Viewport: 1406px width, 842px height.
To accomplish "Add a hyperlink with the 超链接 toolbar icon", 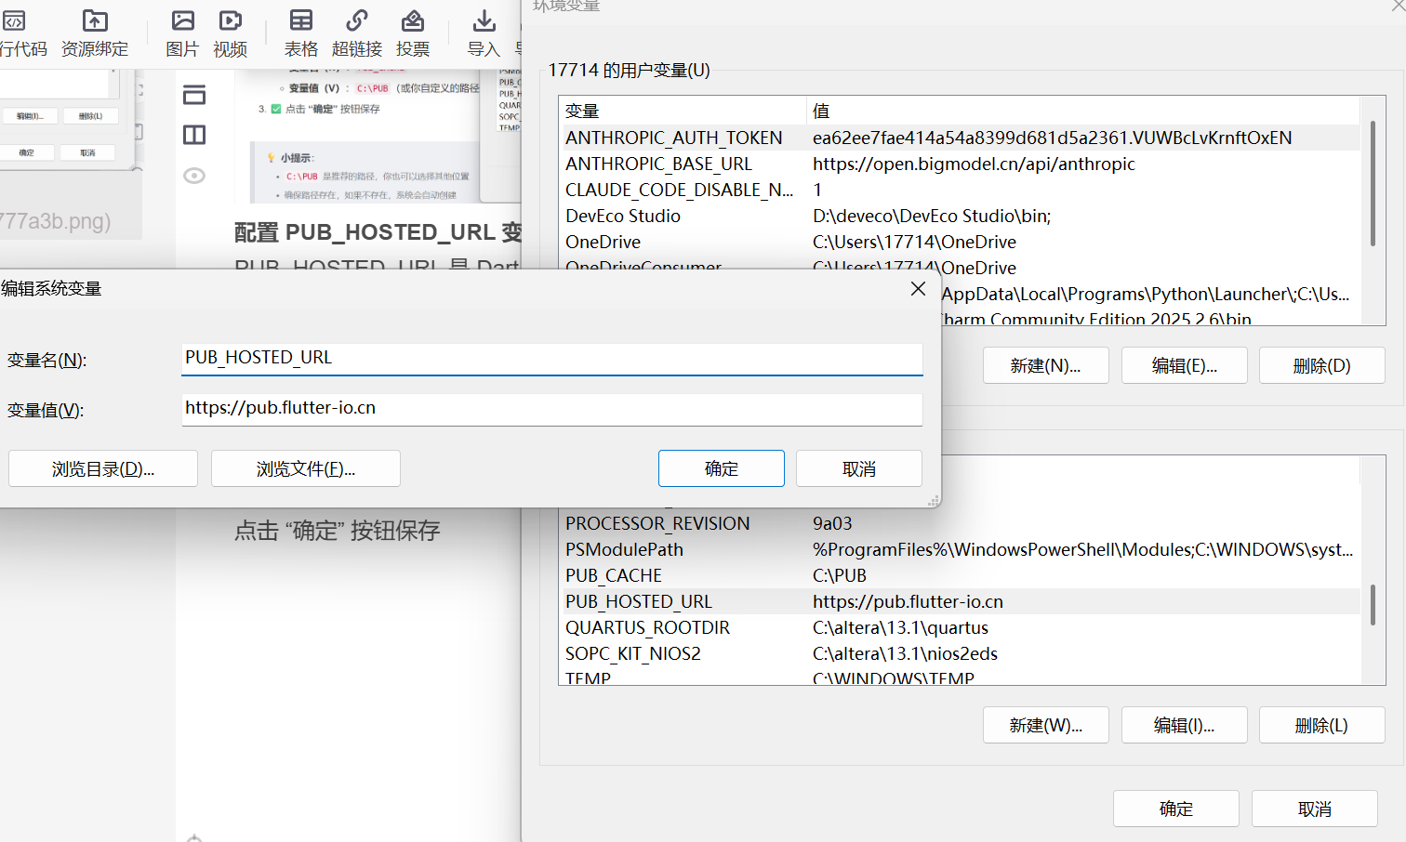I will coord(357,33).
